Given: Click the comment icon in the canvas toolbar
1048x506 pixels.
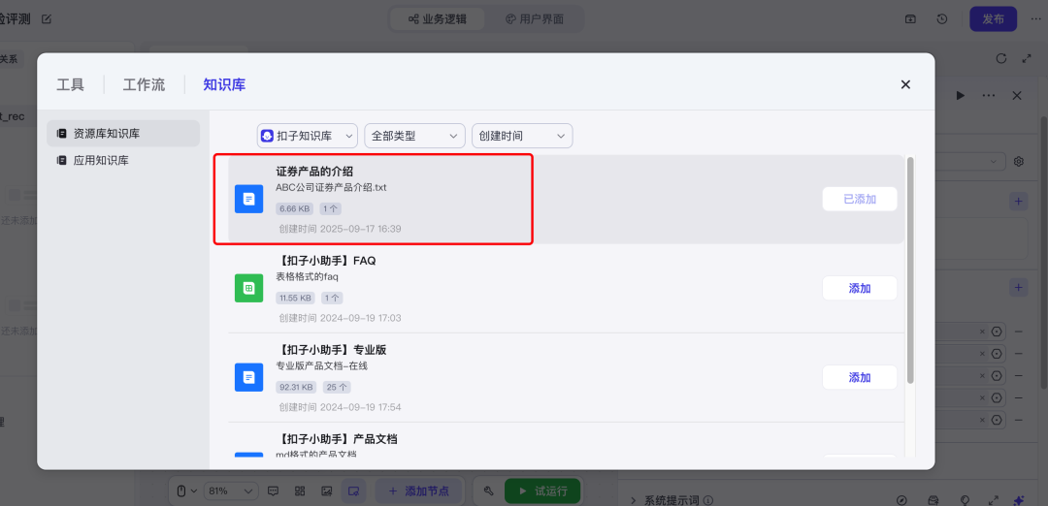Looking at the screenshot, I should click(273, 490).
